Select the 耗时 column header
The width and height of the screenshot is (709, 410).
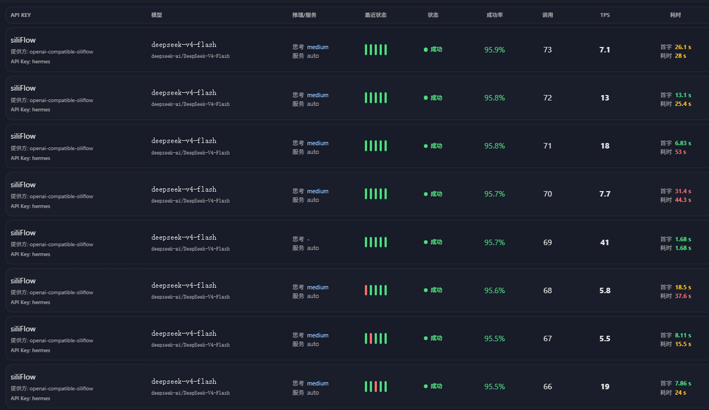coord(676,15)
